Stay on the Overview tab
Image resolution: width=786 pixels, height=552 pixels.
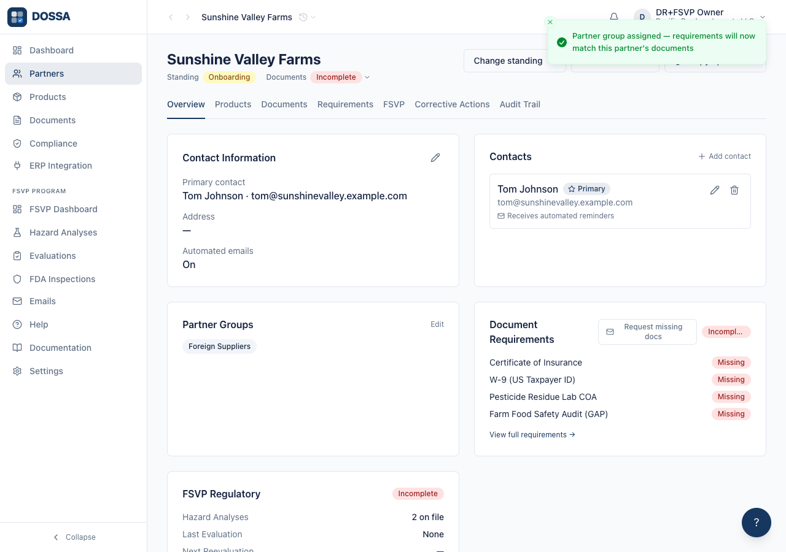(186, 104)
